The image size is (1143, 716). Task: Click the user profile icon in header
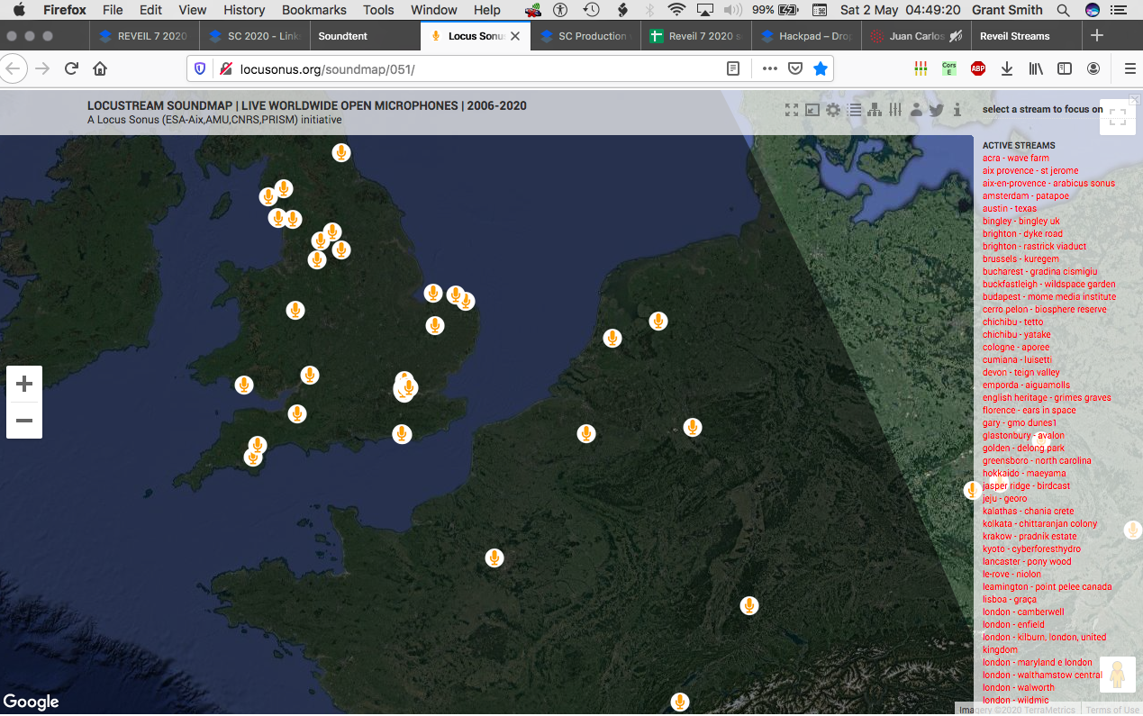916,110
